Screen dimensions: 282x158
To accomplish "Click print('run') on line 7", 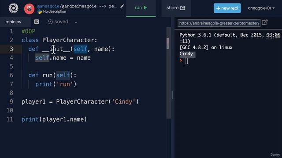I will click(56, 84).
